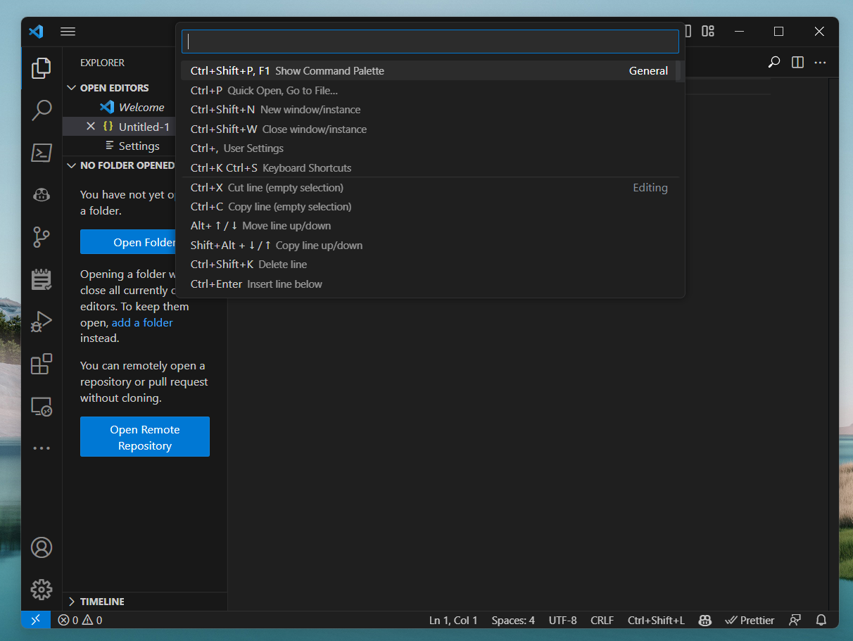853x641 pixels.
Task: Follow the 'add a folder' link
Action: pos(142,322)
